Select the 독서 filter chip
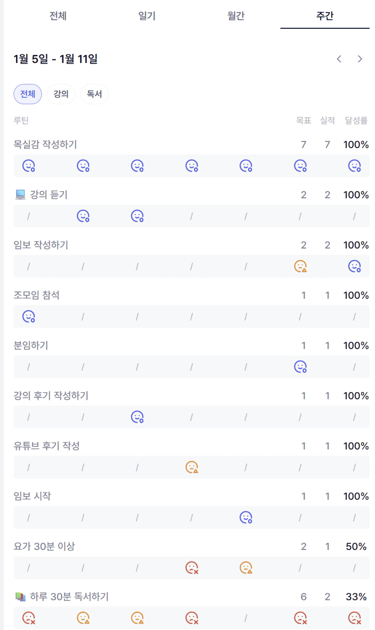Viewport: 375px width, 630px height. 94,94
